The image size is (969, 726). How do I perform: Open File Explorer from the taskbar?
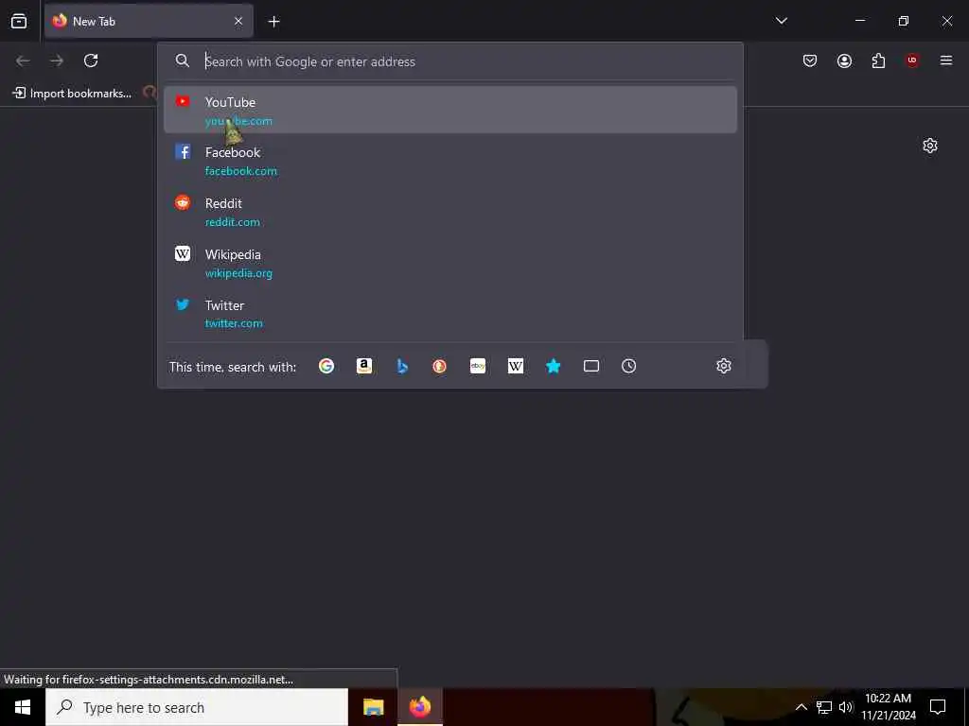click(x=373, y=707)
